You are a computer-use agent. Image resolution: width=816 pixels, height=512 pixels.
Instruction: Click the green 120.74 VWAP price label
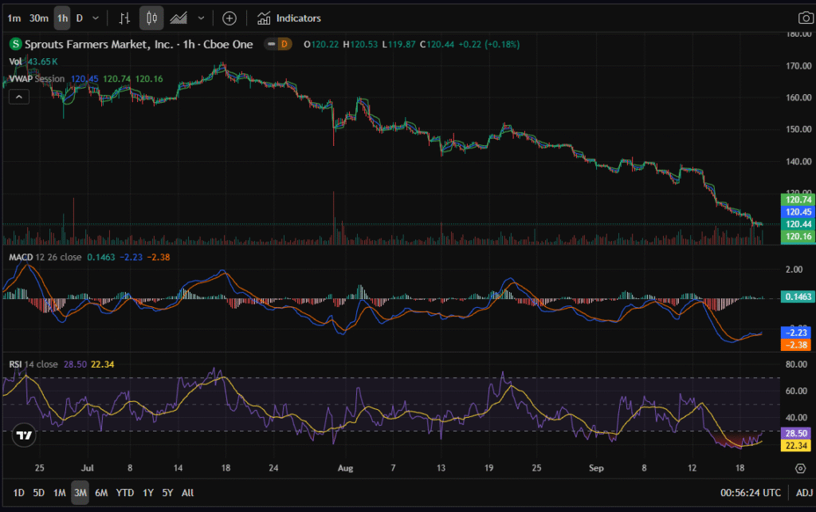pos(797,200)
